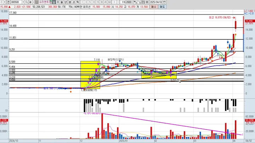Open the dropdown next to the speaker icon
This screenshot has height=143, width=255.
[34, 2]
